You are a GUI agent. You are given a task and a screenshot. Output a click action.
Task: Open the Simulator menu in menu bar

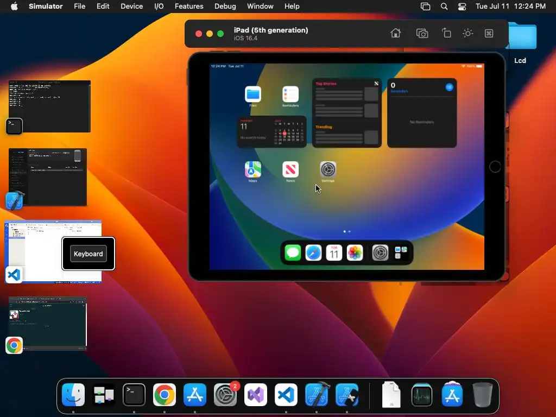pos(46,7)
